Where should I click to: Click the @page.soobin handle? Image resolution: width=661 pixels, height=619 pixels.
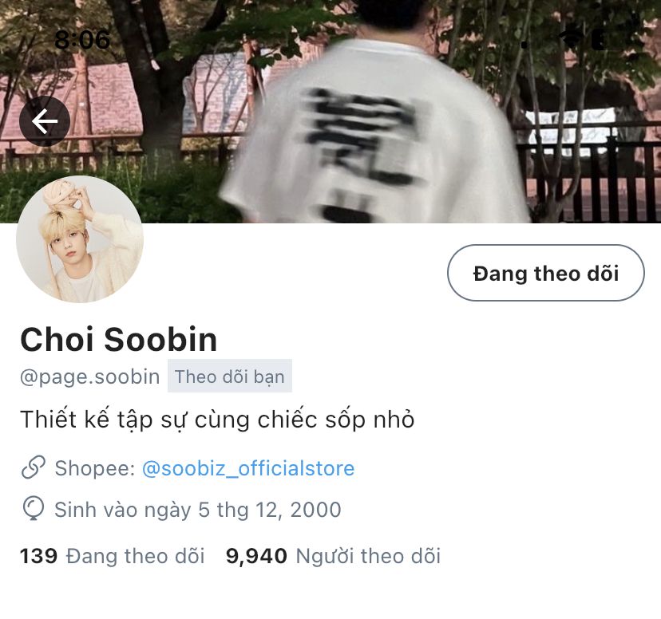pos(89,377)
